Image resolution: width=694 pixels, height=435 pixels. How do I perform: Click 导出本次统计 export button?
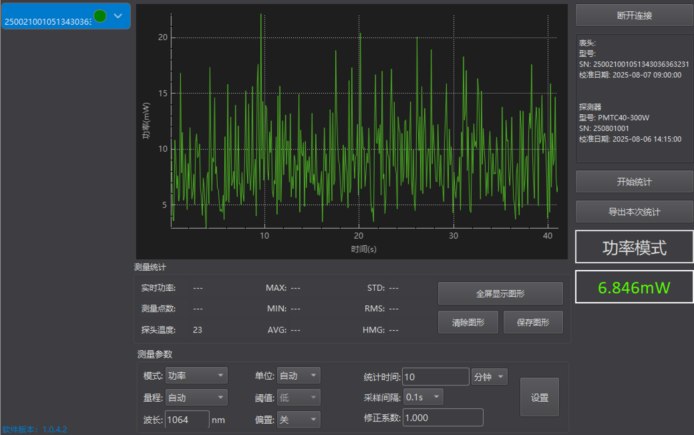click(634, 212)
